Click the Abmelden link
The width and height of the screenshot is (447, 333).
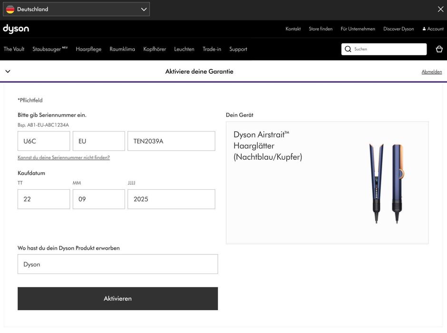(432, 72)
